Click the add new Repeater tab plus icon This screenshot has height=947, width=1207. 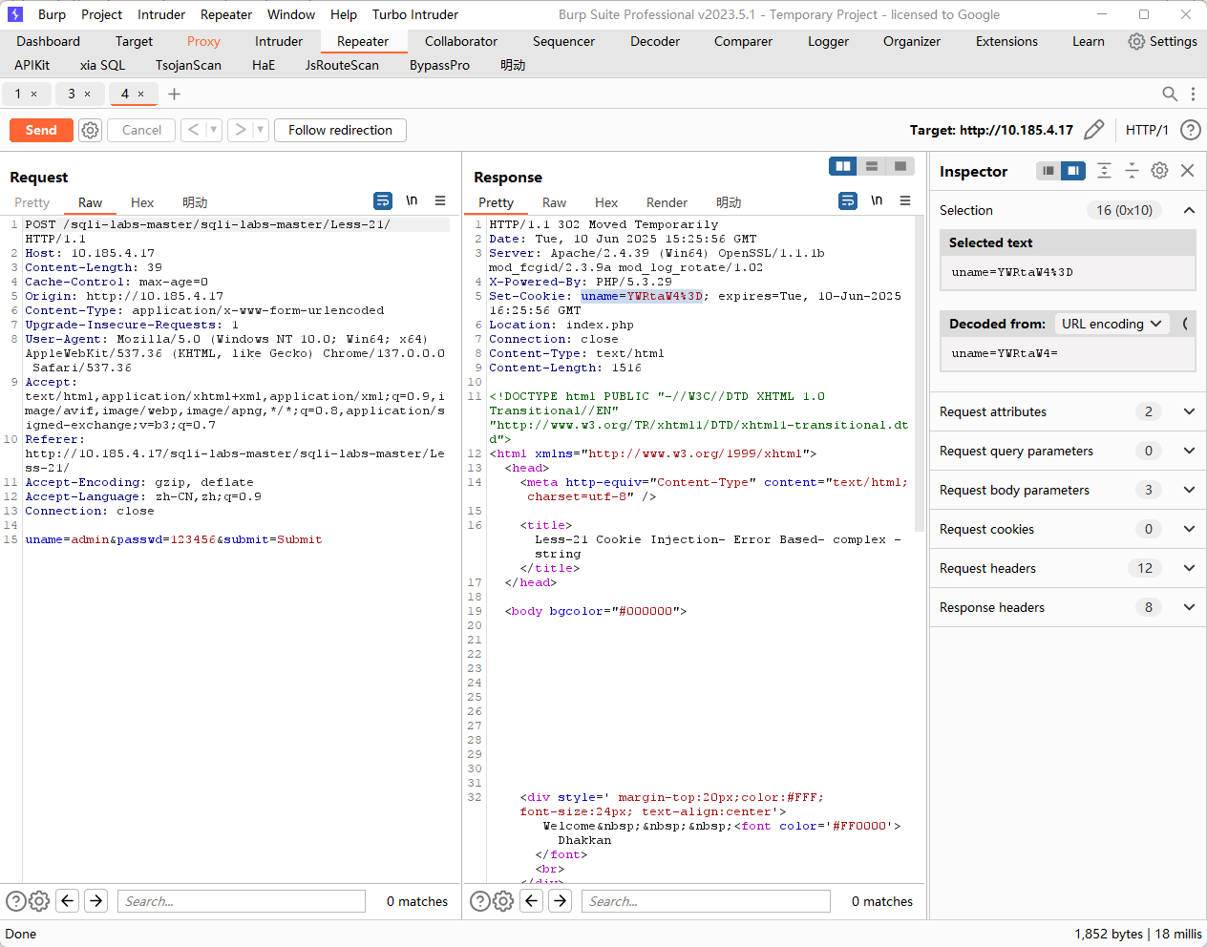174,94
